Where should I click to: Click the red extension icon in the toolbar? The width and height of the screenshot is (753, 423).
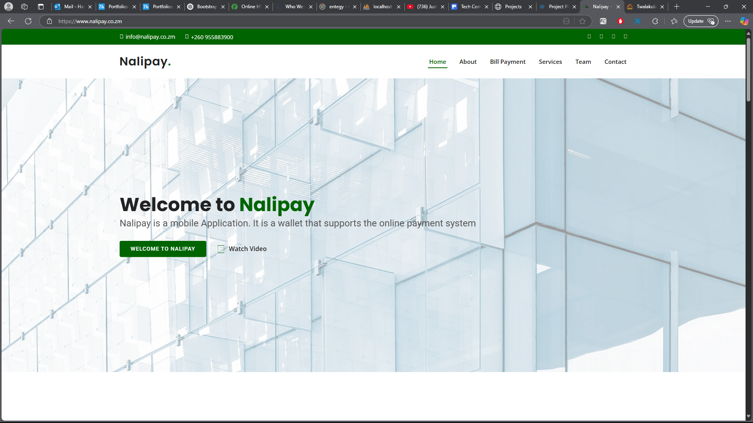tap(620, 21)
